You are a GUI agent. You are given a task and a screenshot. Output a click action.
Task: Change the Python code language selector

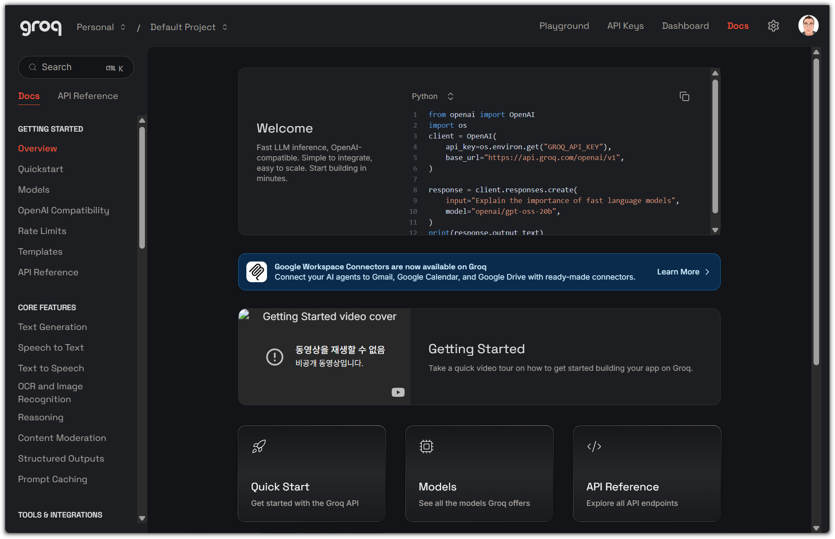(x=433, y=96)
